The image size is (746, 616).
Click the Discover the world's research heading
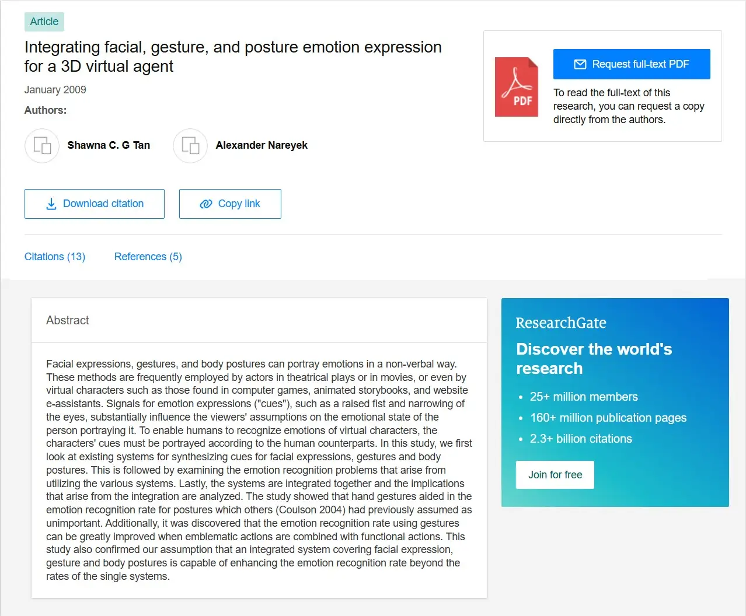pyautogui.click(x=594, y=359)
